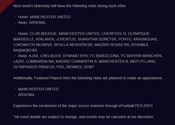Viewport: 175px width, 125px height.
Task: Select ZENIT at the end of the Away list
Action: (x=88, y=67)
